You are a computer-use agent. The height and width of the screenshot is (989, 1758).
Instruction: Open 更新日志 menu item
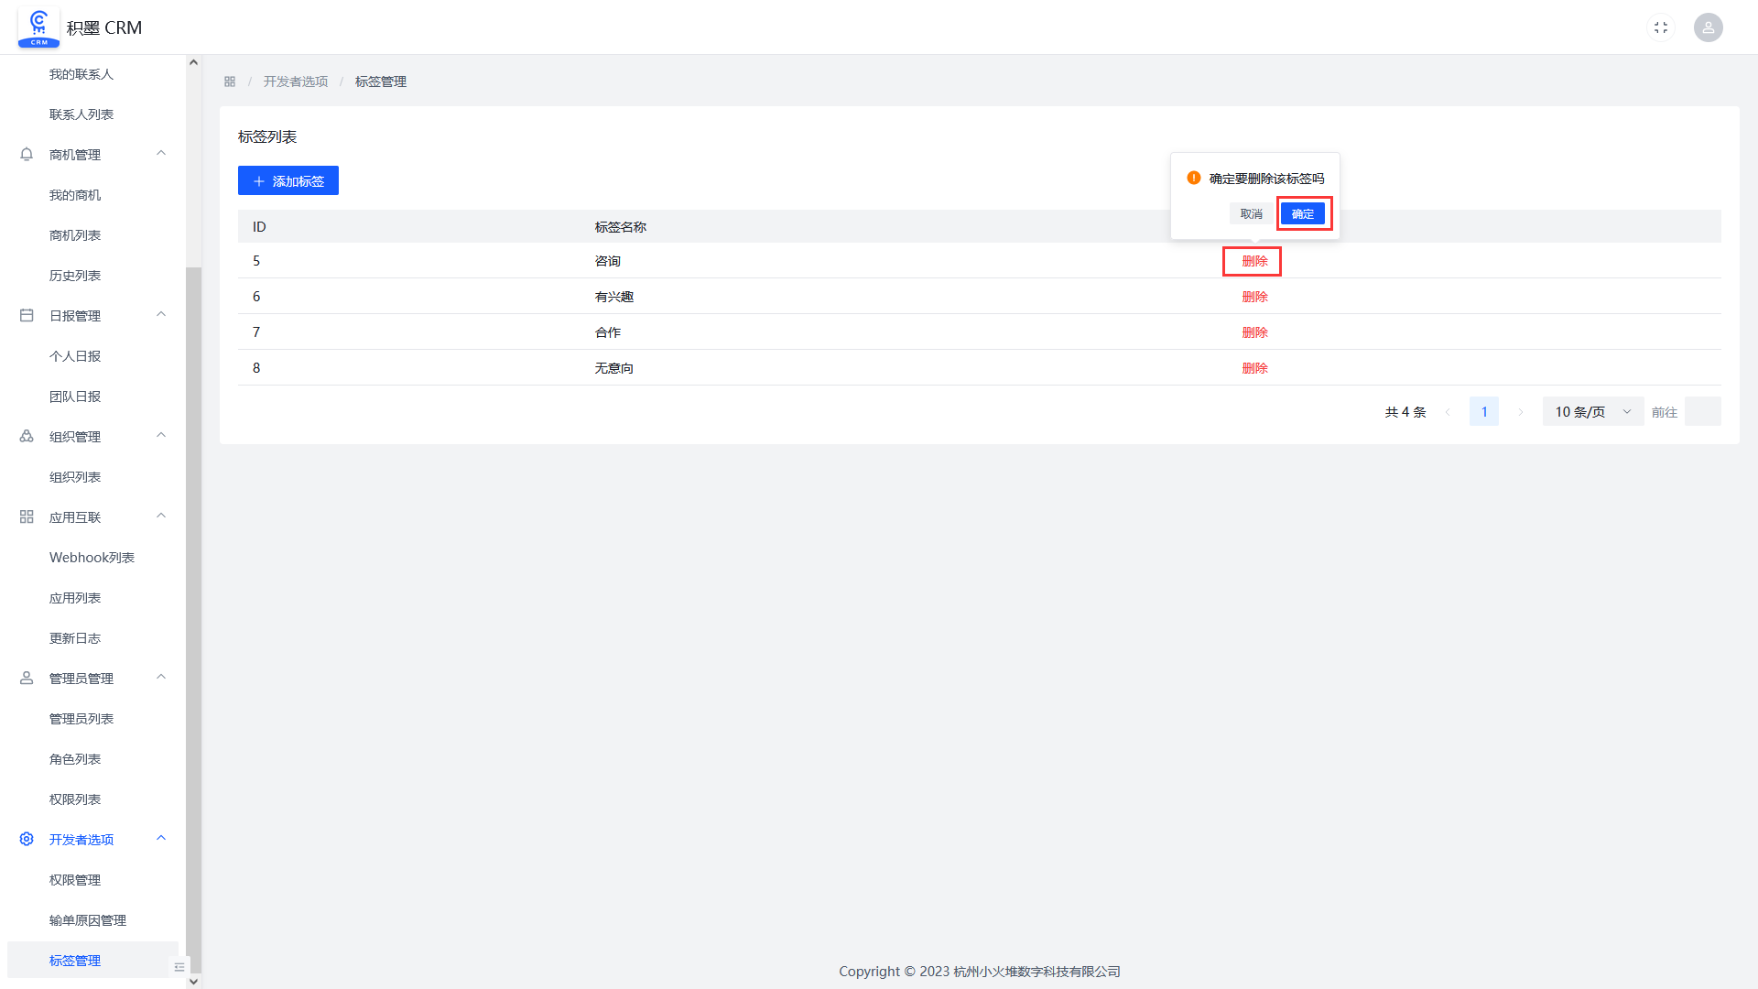[x=75, y=638]
